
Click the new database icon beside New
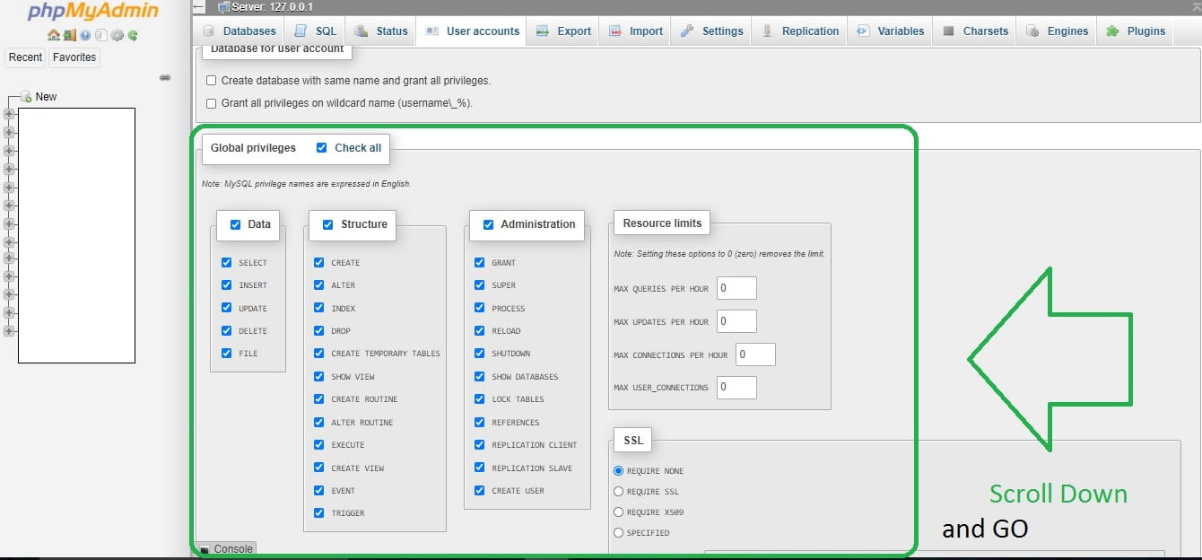coord(26,96)
